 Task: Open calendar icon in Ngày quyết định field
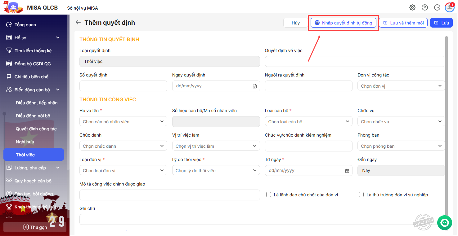(254, 86)
